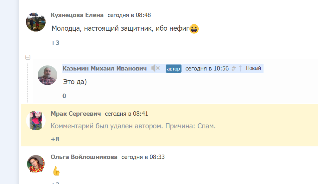318x184 pixels.
Task: Click the 0 rating under Казьмин's reply
Action: click(64, 96)
